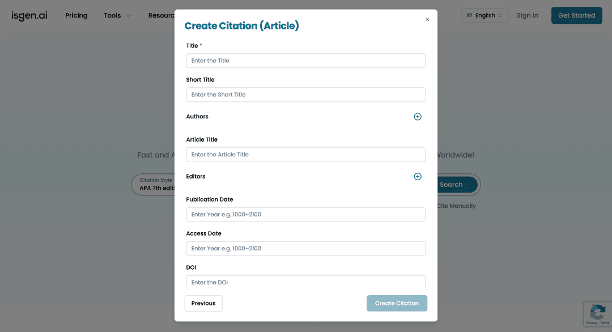Click the plus icon to add Authors
The image size is (612, 332).
(x=418, y=116)
